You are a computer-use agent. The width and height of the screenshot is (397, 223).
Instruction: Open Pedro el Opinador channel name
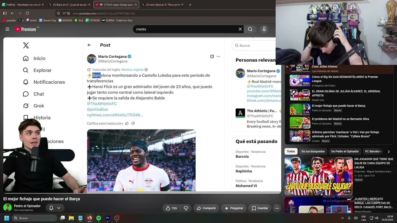pyautogui.click(x=27, y=206)
